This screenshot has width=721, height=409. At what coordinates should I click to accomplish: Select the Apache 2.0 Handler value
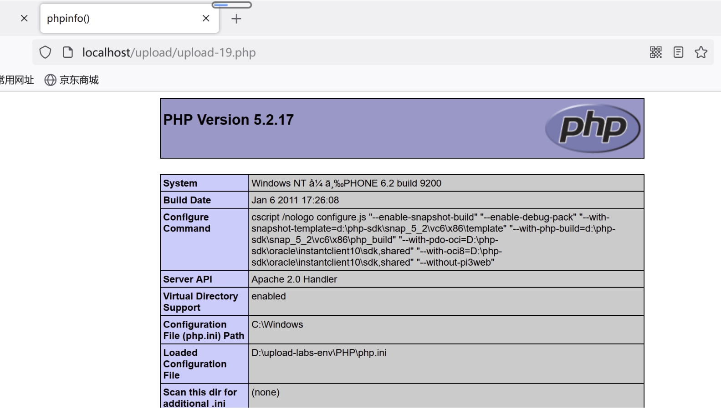(x=294, y=279)
